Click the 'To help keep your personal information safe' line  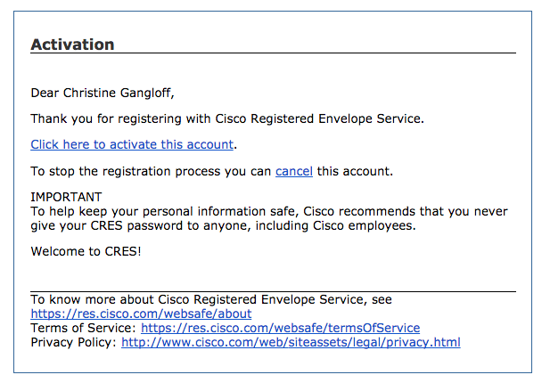269,211
